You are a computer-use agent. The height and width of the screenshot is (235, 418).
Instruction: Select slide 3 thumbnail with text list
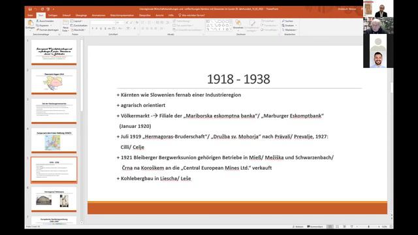(x=54, y=111)
